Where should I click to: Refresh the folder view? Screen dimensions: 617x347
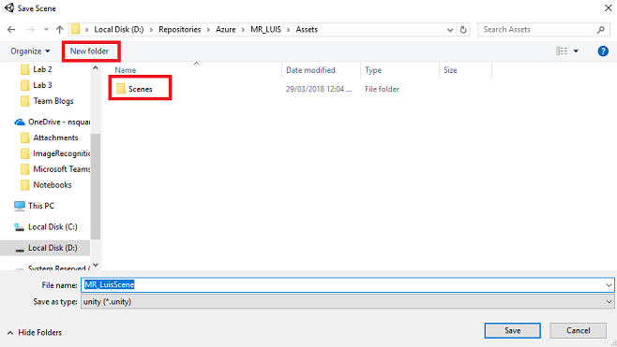pos(463,30)
